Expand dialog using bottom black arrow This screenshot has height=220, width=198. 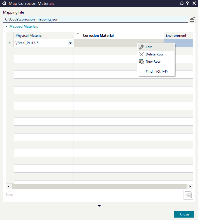(99, 206)
